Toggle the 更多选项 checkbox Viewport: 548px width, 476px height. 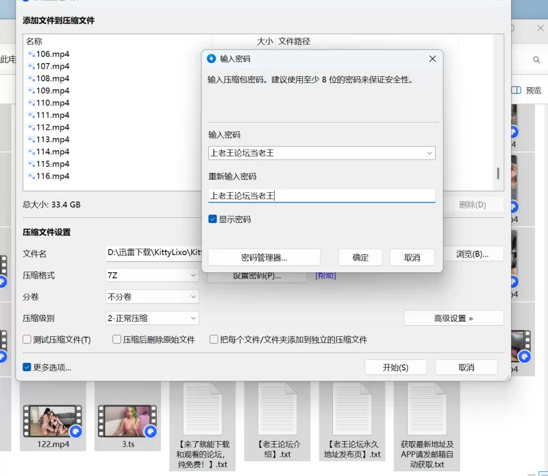[27, 367]
